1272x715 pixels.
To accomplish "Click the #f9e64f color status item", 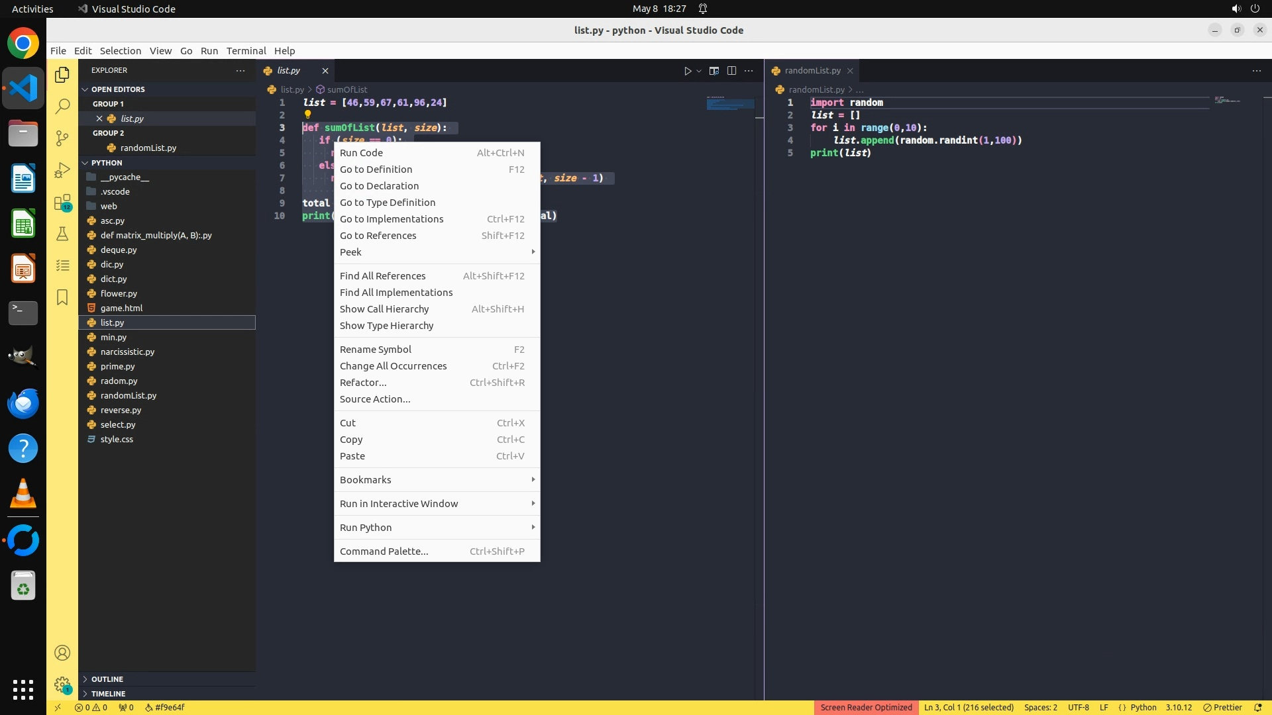I will [165, 707].
